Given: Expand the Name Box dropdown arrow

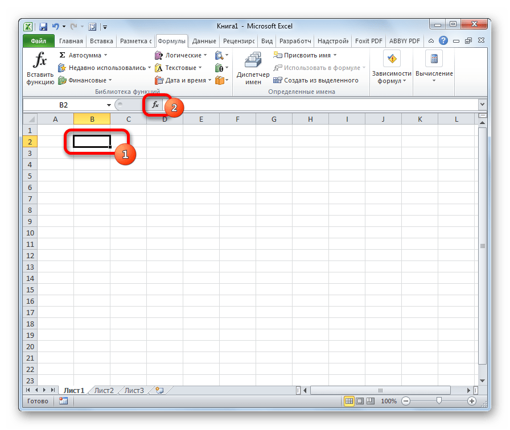Looking at the screenshot, I should (109, 105).
